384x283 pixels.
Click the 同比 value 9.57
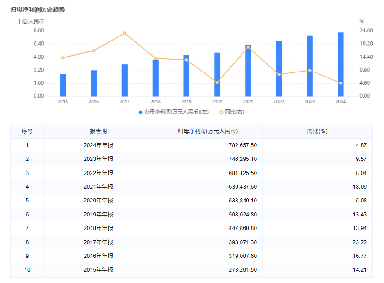click(x=361, y=159)
